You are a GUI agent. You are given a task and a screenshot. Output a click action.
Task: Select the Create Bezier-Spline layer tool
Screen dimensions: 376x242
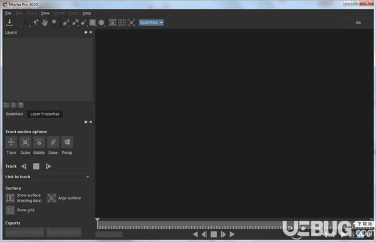75,23
